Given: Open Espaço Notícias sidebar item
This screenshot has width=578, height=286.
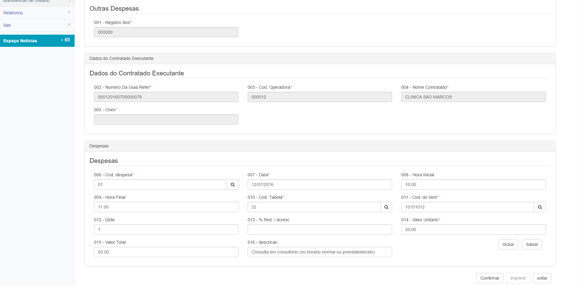Looking at the screenshot, I should [20, 41].
